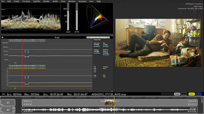204x114 pixels.
Task: Click the 462.8 light level bar meter
Action: tap(68, 17)
